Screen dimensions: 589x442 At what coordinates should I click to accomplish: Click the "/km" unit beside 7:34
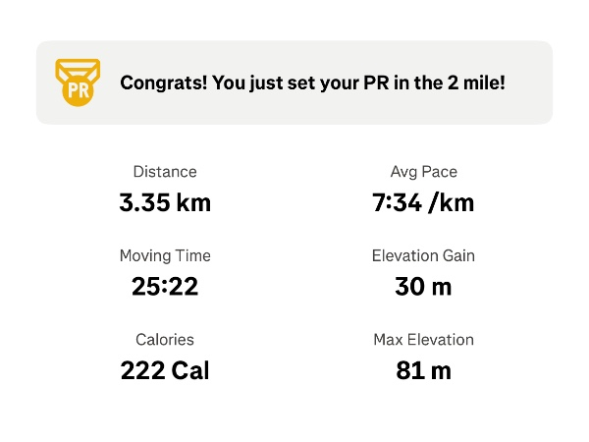point(453,203)
